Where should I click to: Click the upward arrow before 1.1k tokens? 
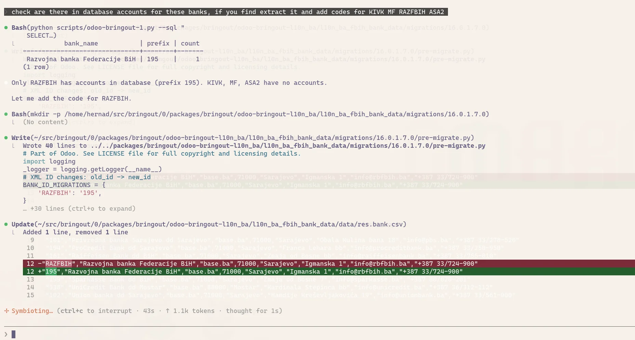click(x=168, y=311)
